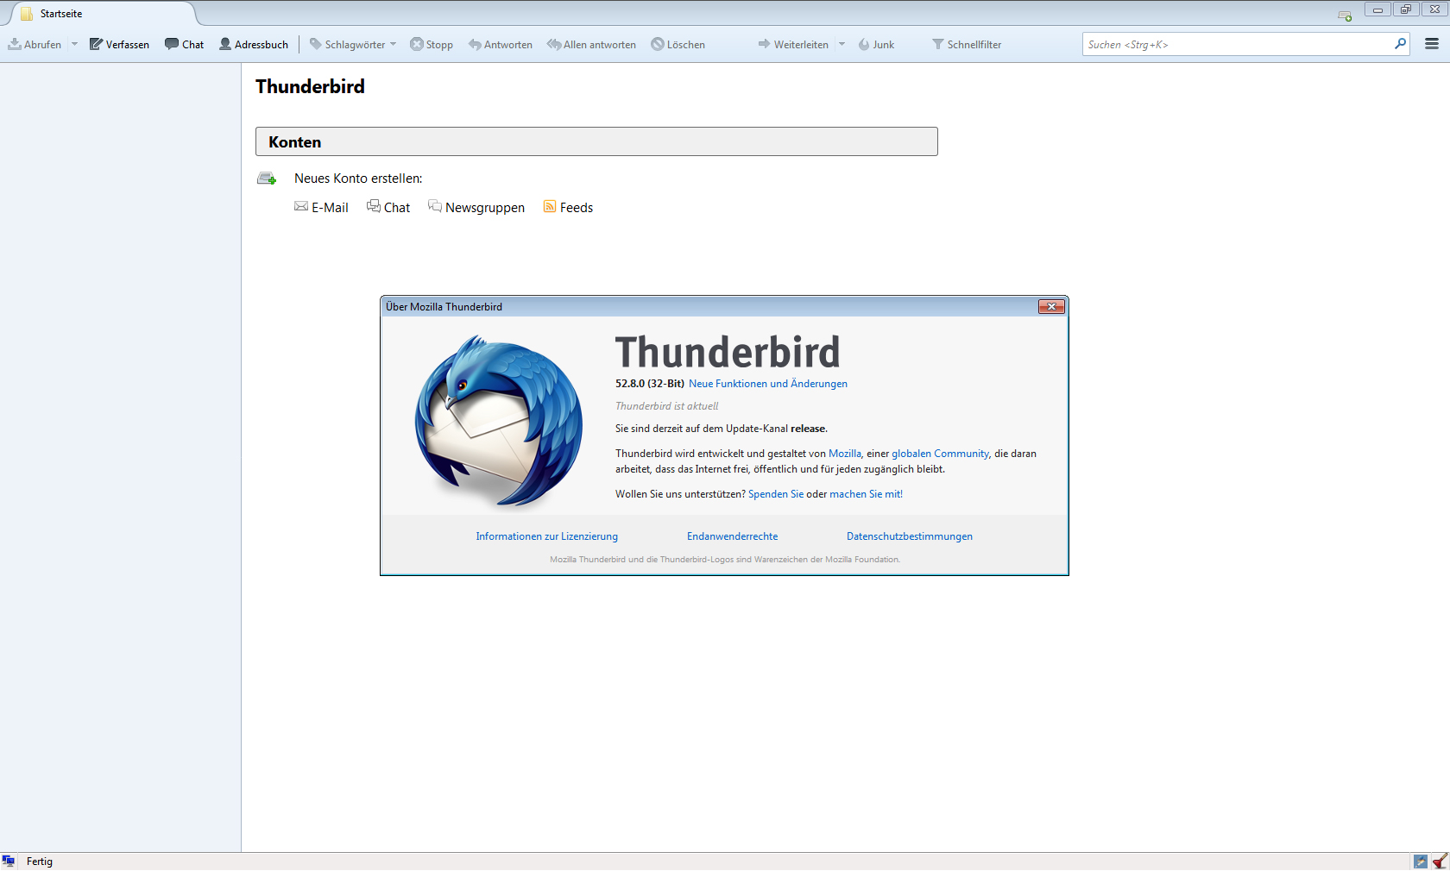Viewport: 1450px width, 871px height.
Task: Open the hamburger application menu
Action: click(1432, 44)
